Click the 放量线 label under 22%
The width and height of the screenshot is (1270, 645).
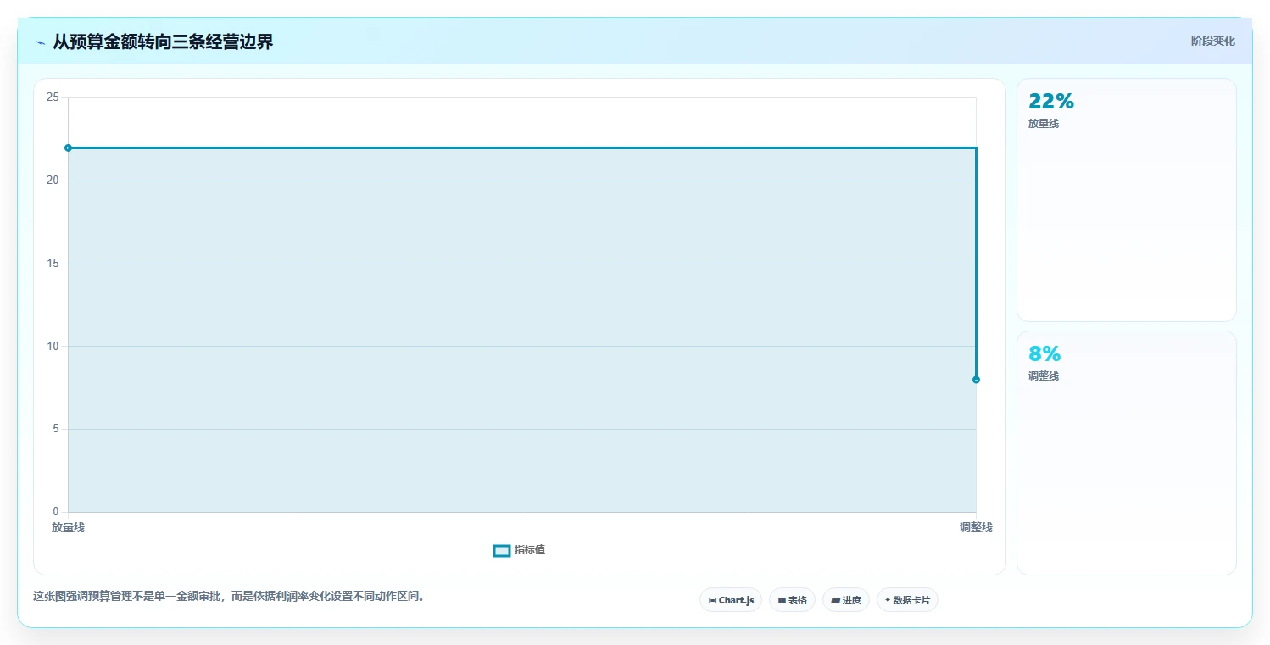(1044, 123)
